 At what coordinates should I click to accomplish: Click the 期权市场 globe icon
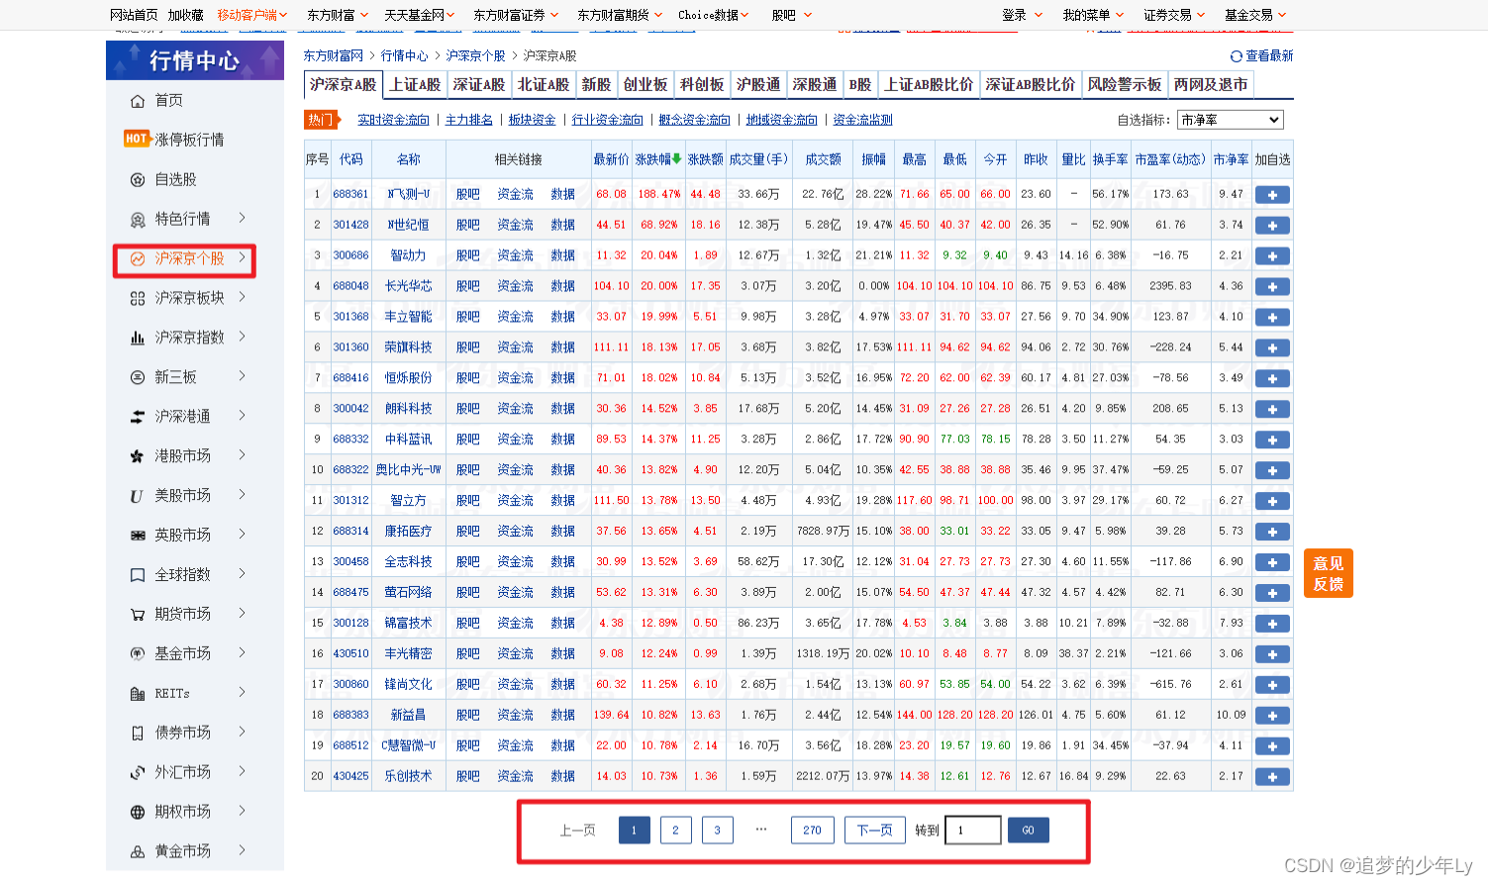pyautogui.click(x=138, y=812)
